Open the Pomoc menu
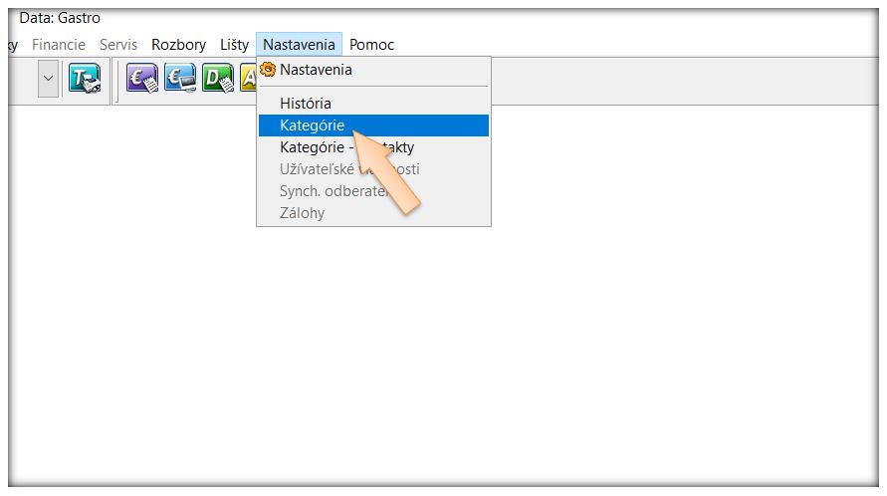 click(371, 45)
